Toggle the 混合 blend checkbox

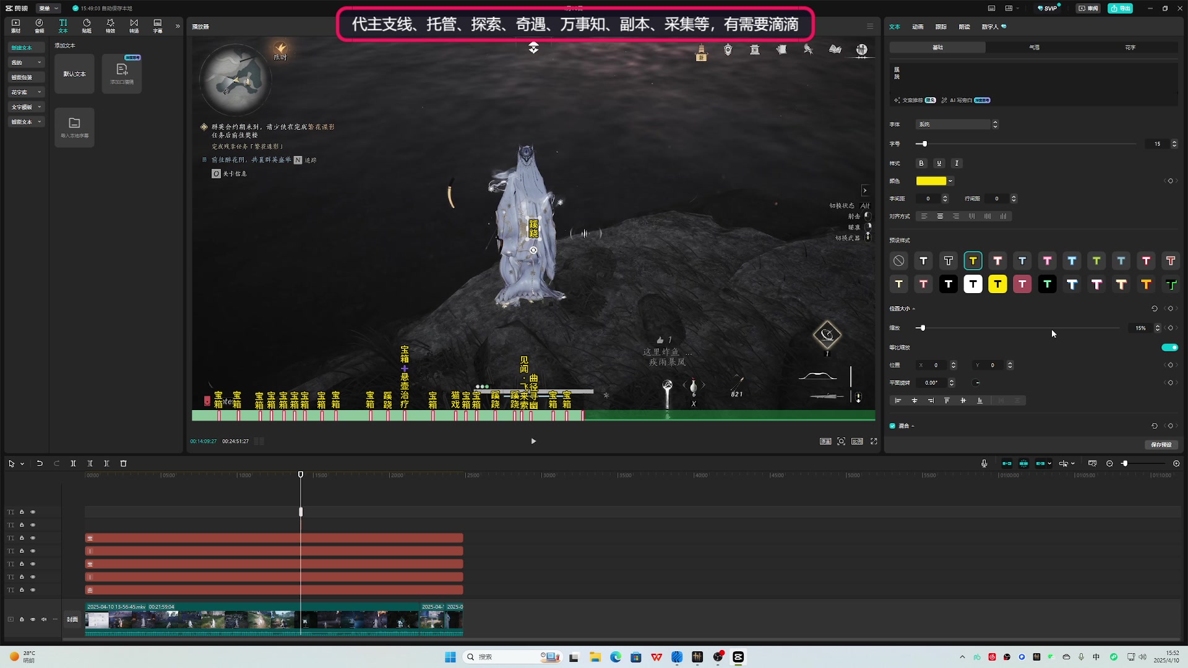pyautogui.click(x=892, y=426)
